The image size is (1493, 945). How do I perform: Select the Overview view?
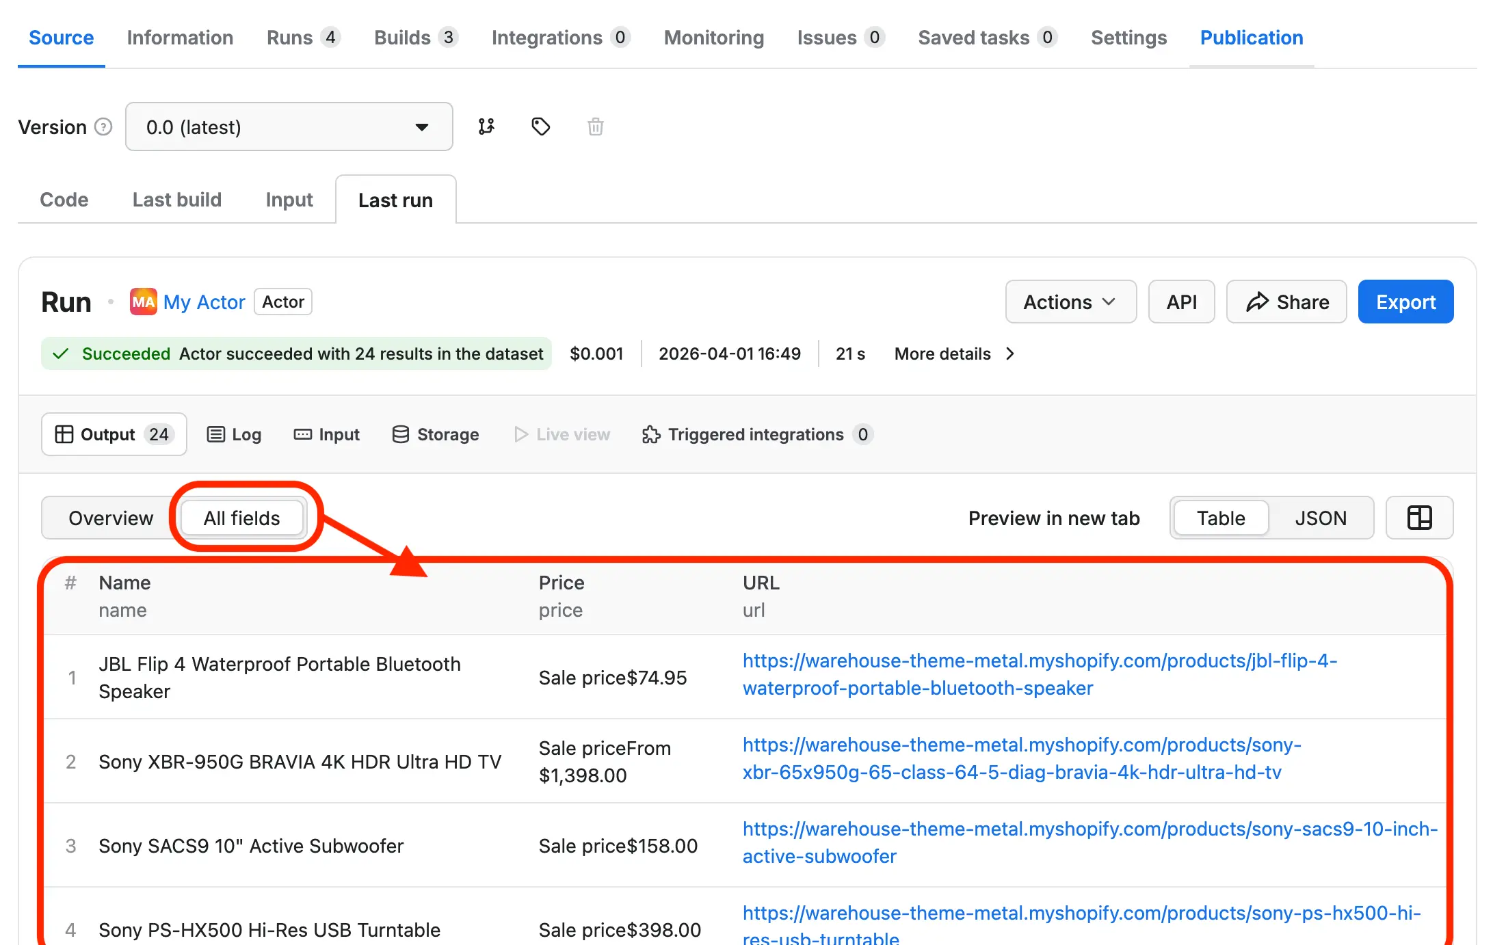coord(111,518)
